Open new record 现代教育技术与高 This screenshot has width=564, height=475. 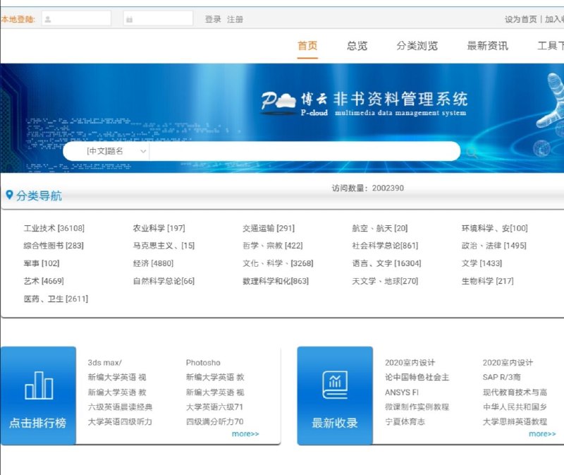[x=515, y=392]
